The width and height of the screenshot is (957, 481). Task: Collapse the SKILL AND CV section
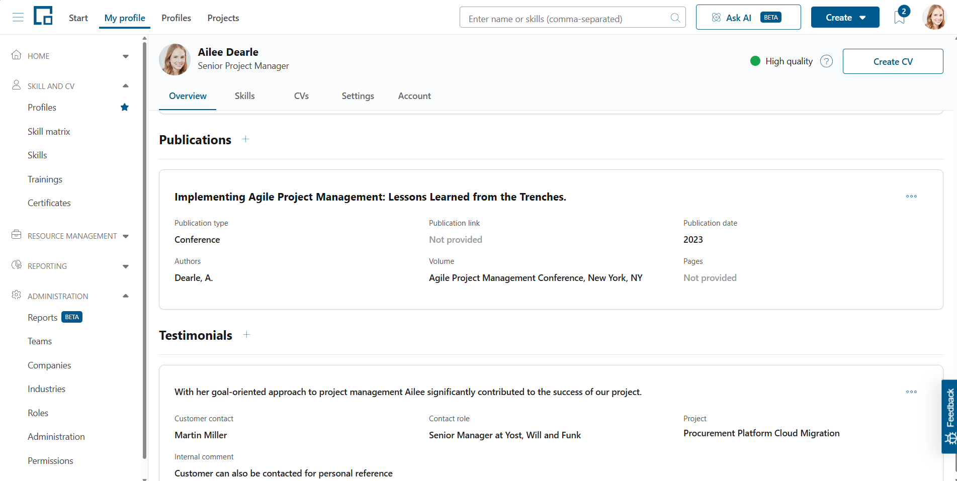point(126,86)
